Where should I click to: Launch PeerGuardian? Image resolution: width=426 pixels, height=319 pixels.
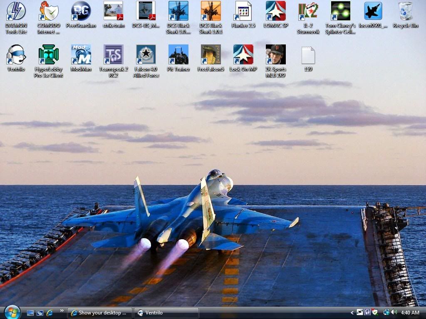pyautogui.click(x=81, y=12)
